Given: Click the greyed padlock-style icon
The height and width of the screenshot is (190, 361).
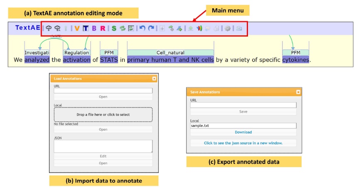Looking at the screenshot, I should 216,28.
